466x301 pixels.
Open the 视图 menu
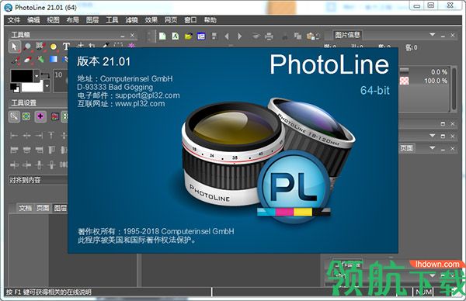click(53, 20)
